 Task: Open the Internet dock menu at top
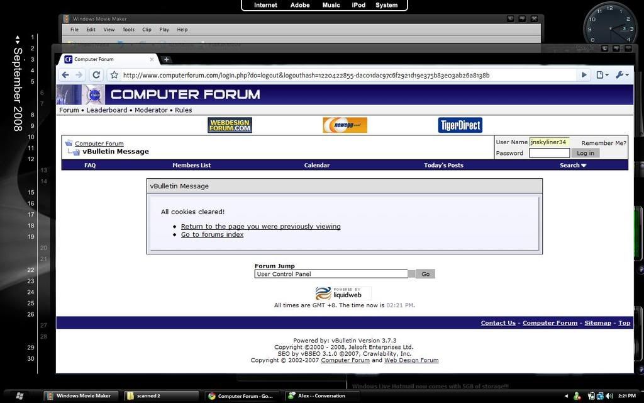[x=265, y=5]
